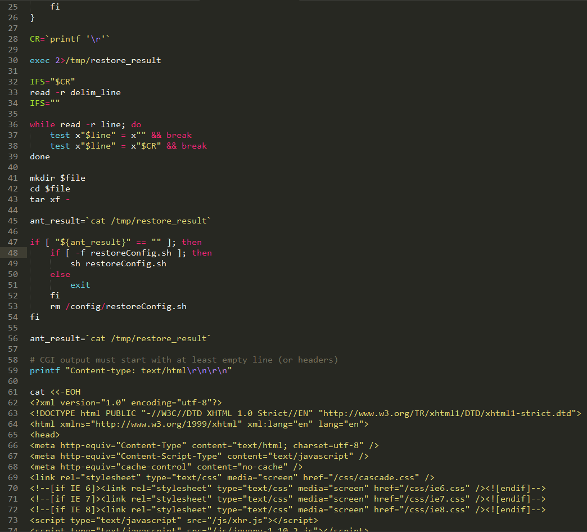Click the /js/xhr.js script tag
Screen dimensions: 587x532
174,520
